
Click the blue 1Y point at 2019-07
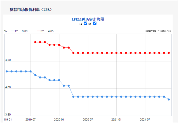coord(30,71)
